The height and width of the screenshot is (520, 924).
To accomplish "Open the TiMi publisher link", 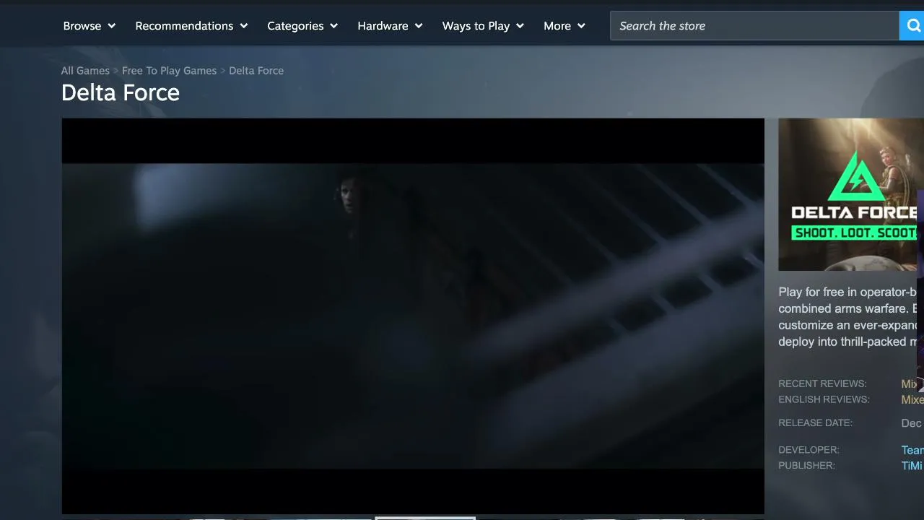I will [x=912, y=466].
